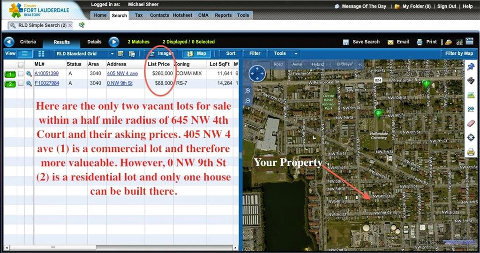Image resolution: width=480 pixels, height=253 pixels.
Task: Click the CMA icon in top toolbar
Action: [470, 41]
